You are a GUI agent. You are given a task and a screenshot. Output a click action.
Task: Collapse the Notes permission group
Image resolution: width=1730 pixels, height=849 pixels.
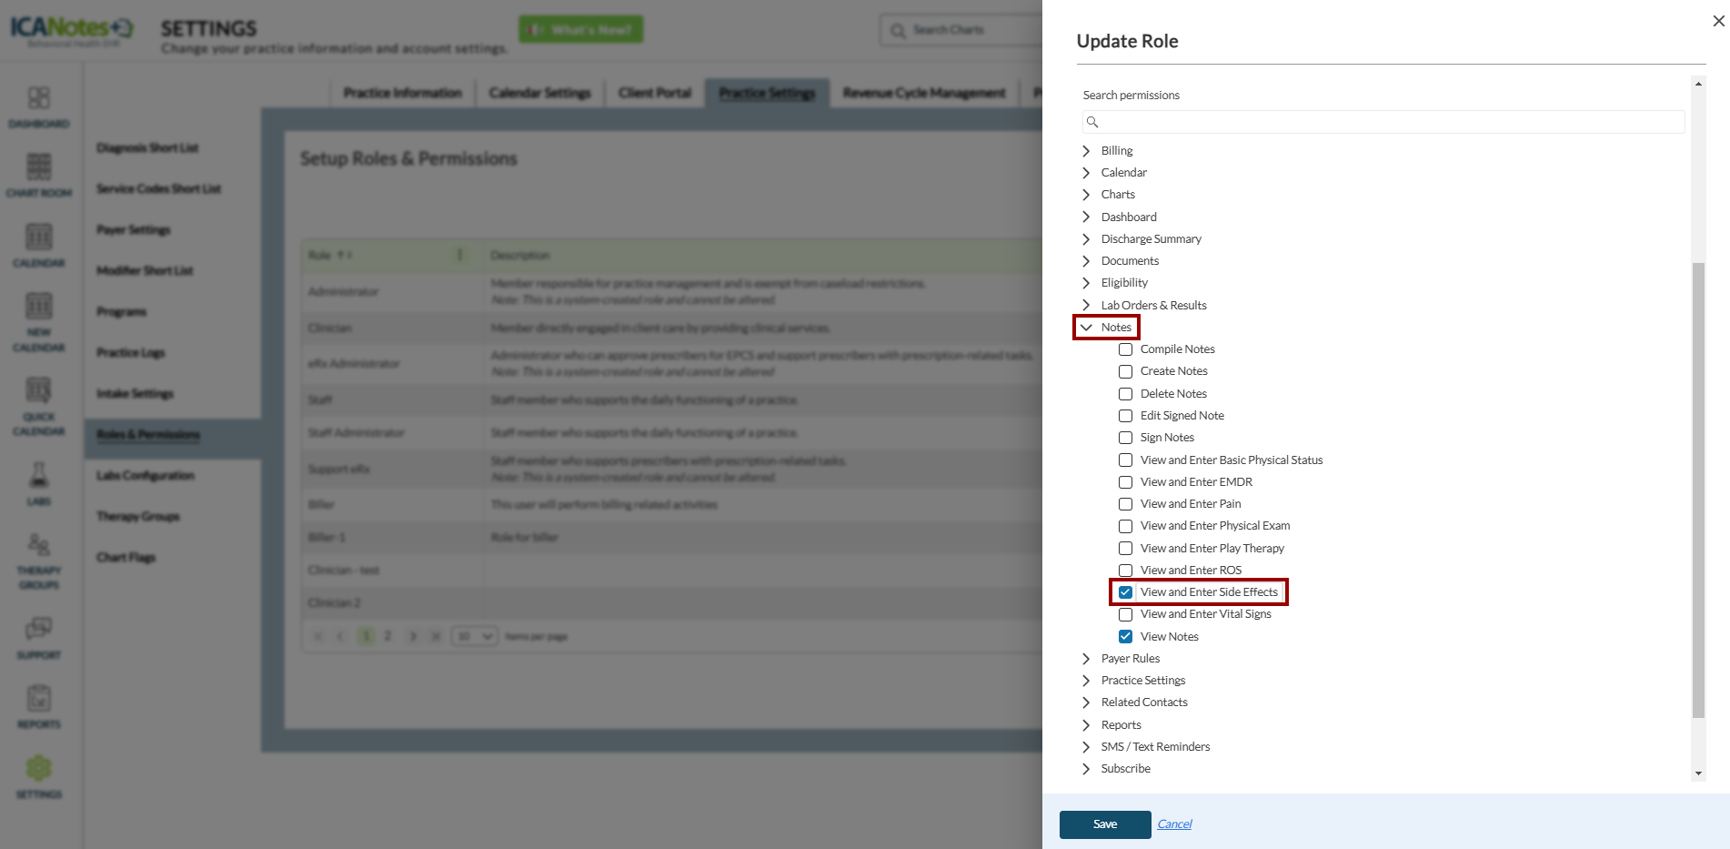1086,328
